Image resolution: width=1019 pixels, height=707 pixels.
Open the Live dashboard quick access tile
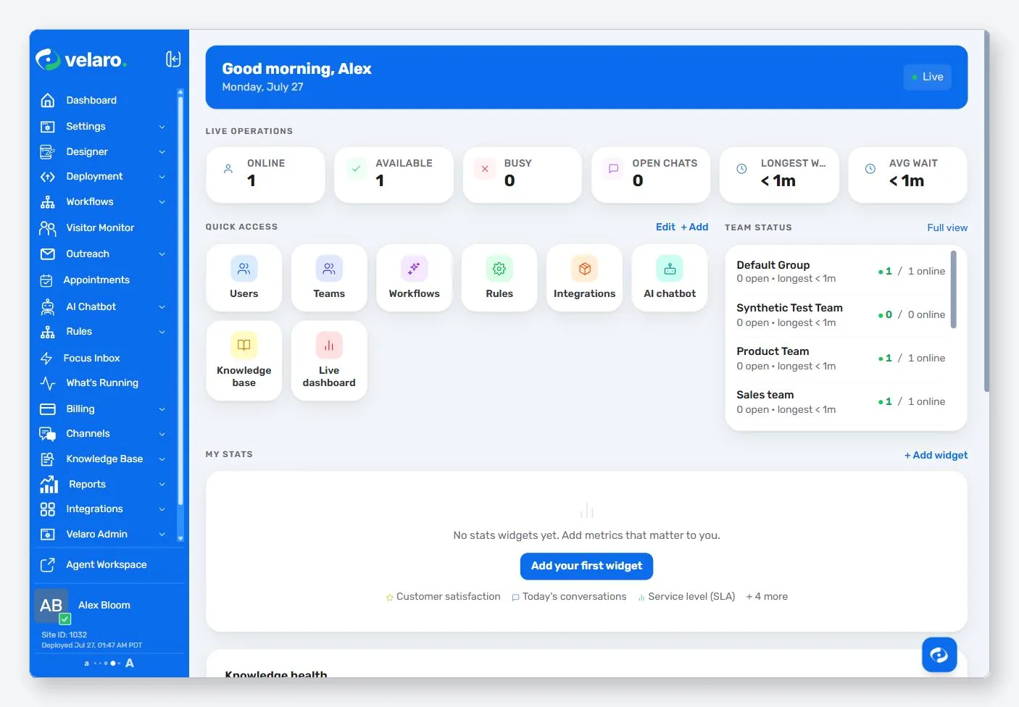(x=329, y=361)
